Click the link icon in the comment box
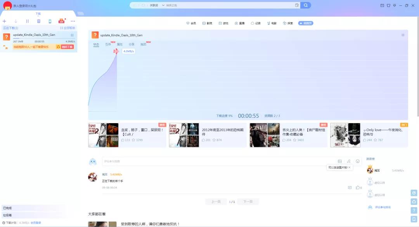 (x=348, y=161)
